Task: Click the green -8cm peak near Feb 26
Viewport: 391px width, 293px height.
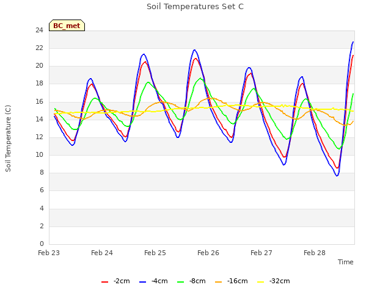Action: click(200, 79)
